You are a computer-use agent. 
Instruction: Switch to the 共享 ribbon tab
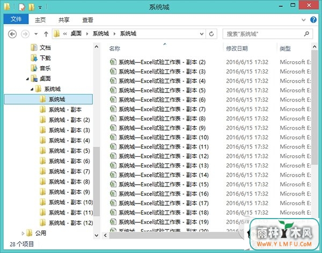pos(64,20)
